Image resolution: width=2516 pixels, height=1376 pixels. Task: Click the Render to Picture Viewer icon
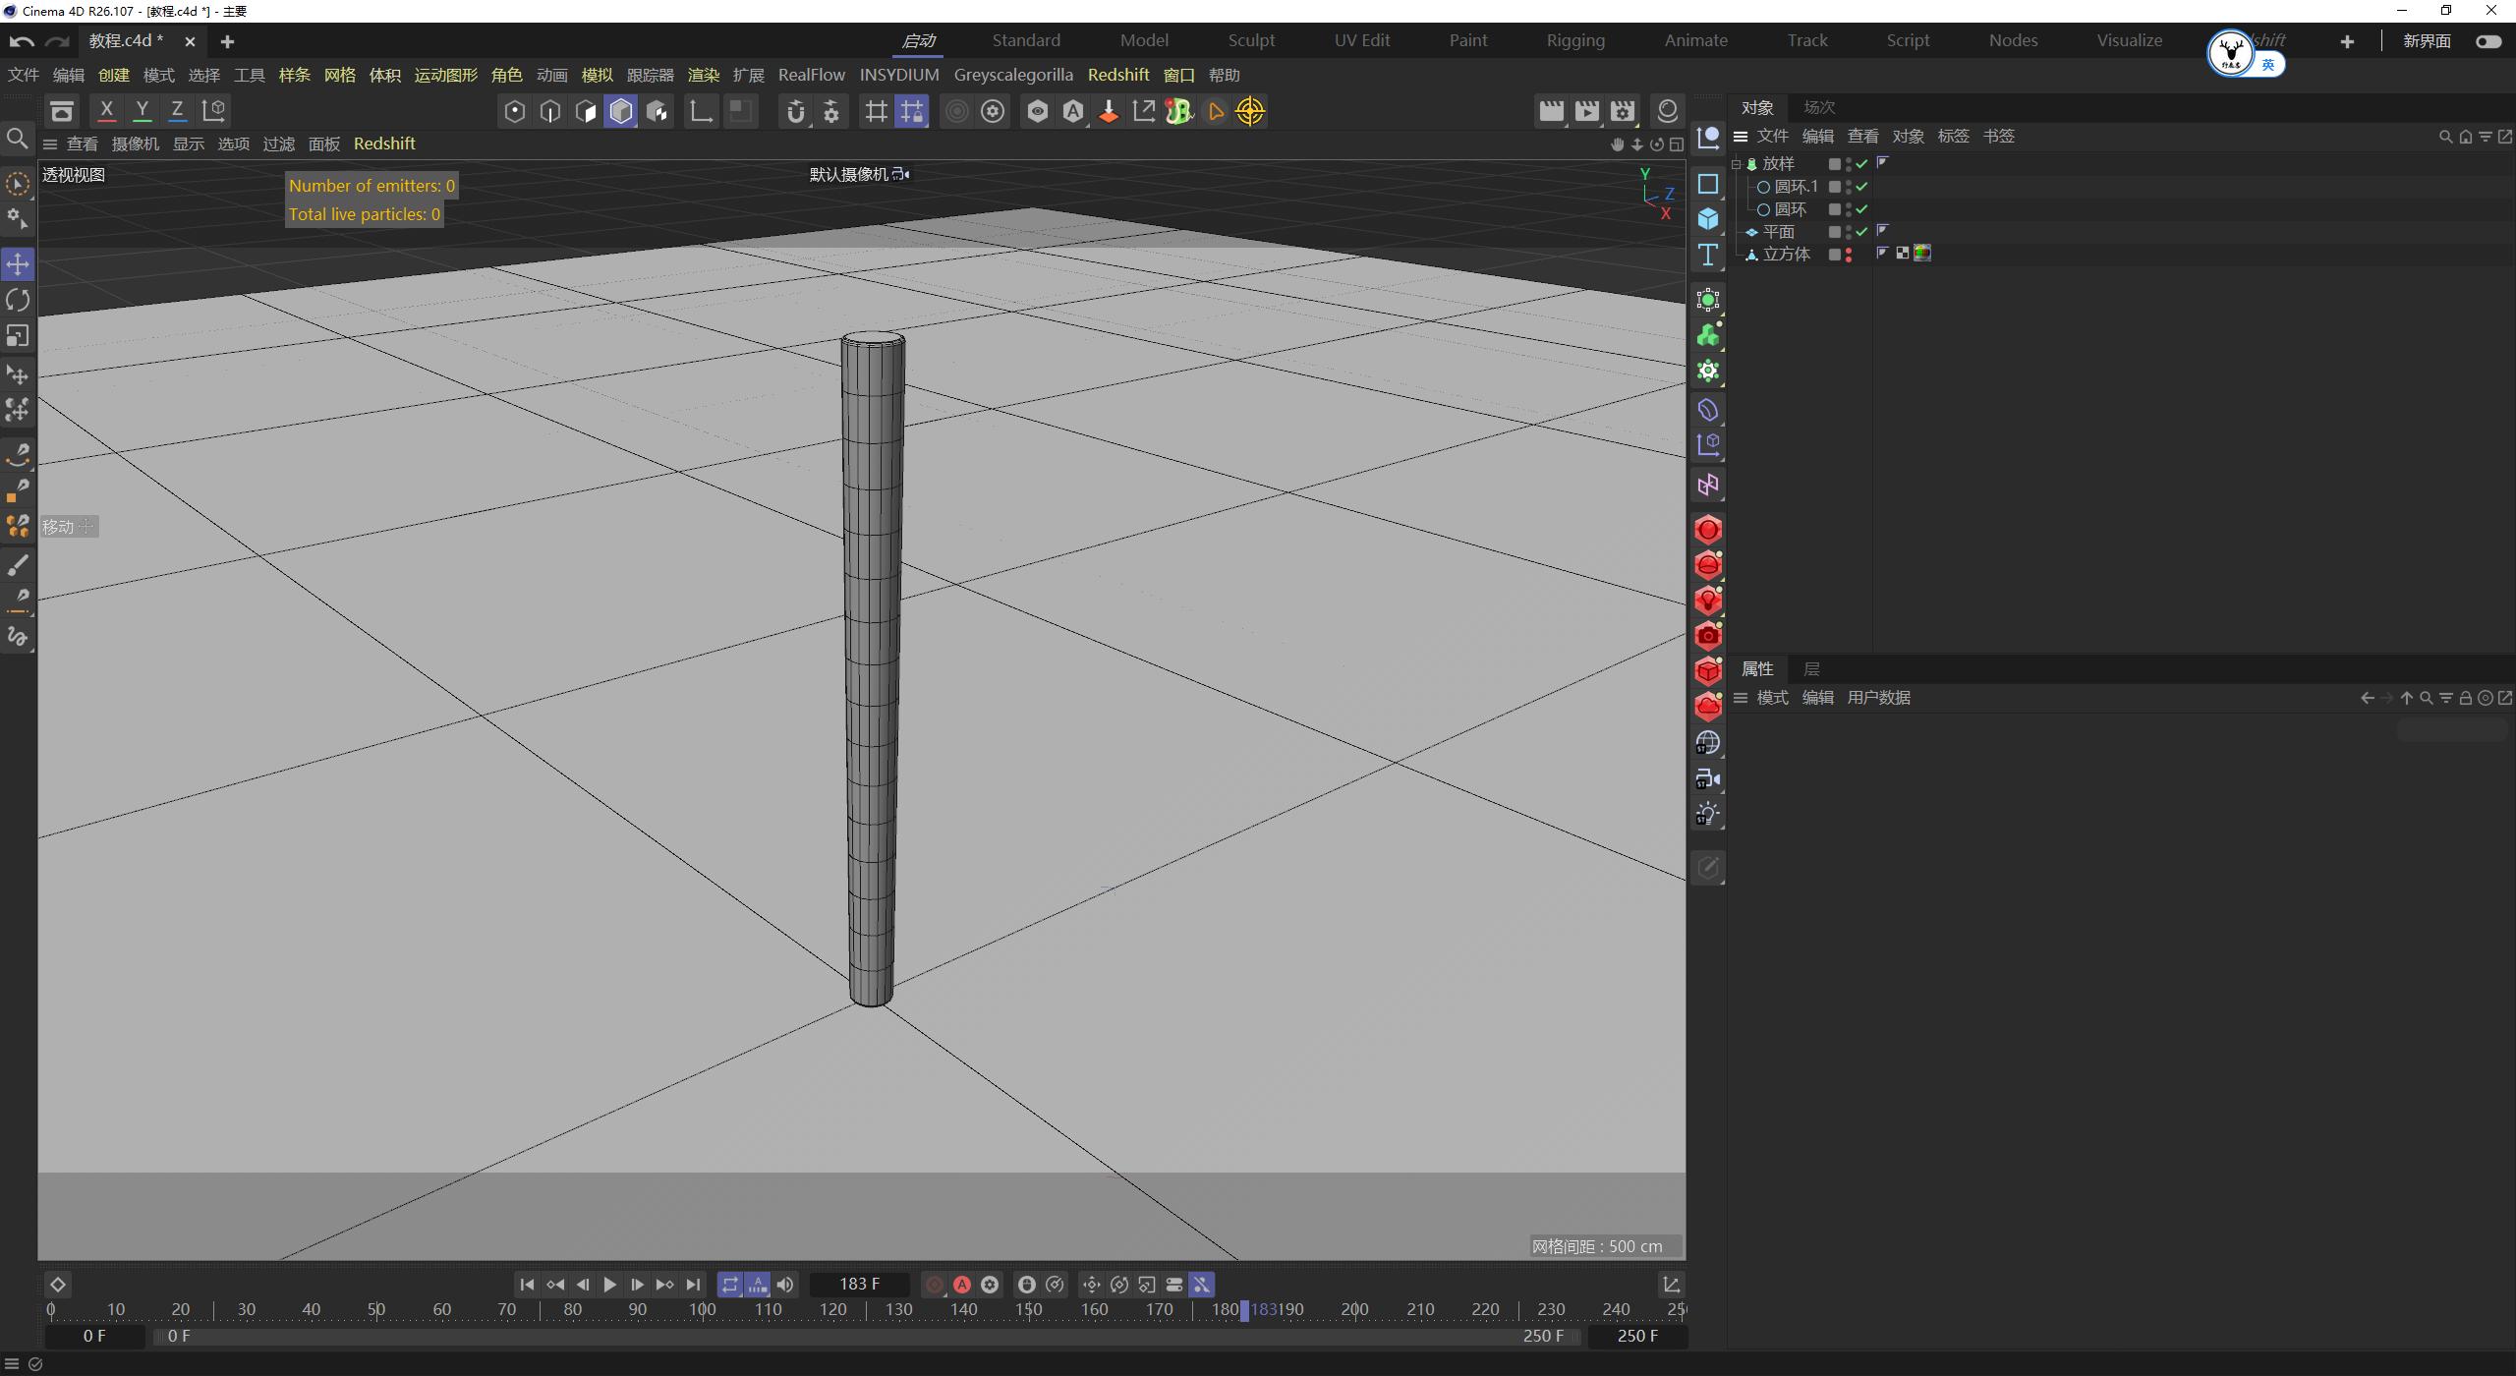(1586, 111)
